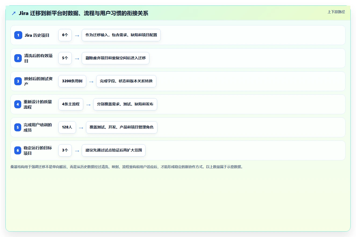Click the 3200条用例 value chip

(72, 81)
